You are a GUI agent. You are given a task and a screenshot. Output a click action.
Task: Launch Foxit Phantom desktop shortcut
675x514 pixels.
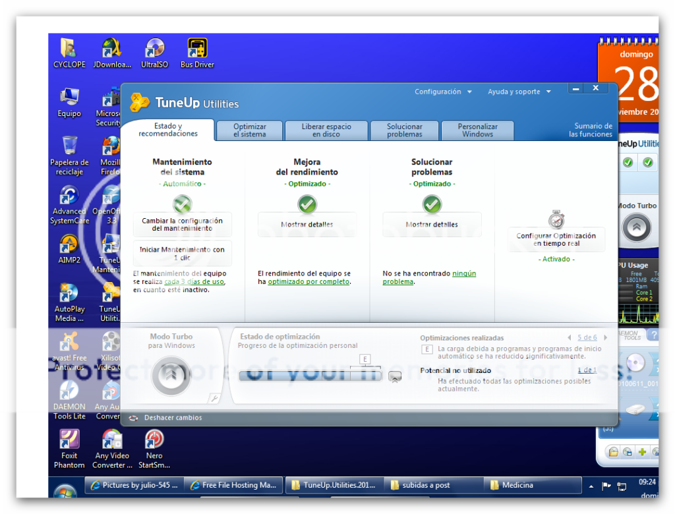69,449
